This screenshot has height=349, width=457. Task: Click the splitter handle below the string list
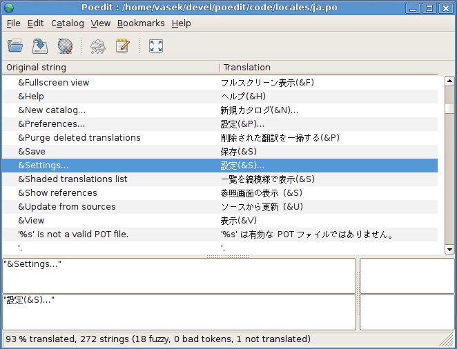click(x=228, y=257)
